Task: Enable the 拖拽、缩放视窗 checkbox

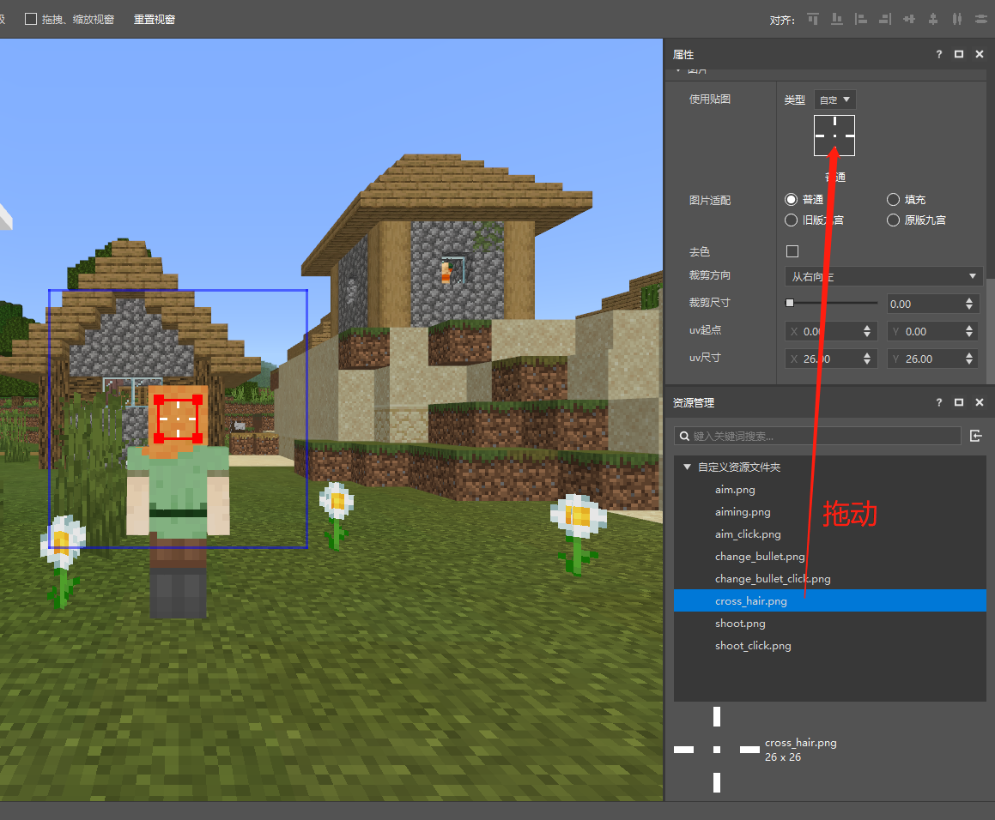Action: pos(30,19)
